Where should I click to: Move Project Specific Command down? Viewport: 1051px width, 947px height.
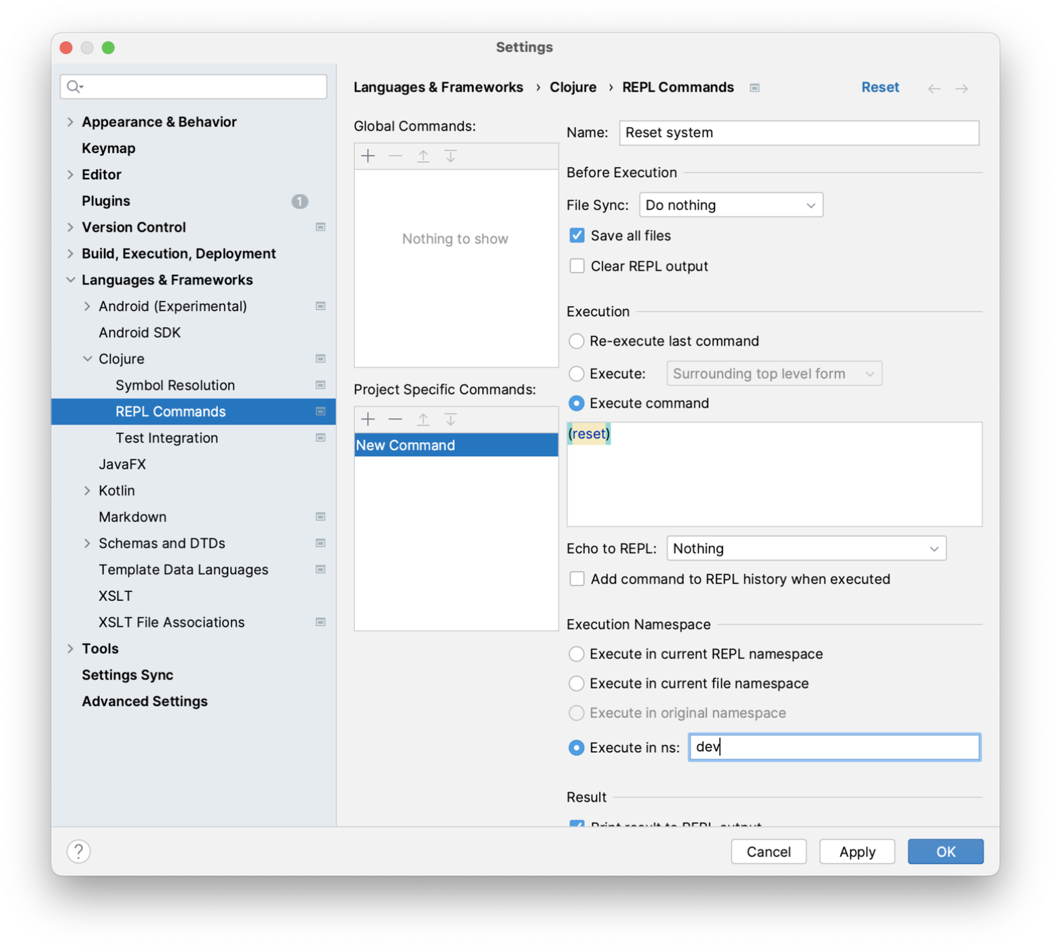pyautogui.click(x=450, y=419)
